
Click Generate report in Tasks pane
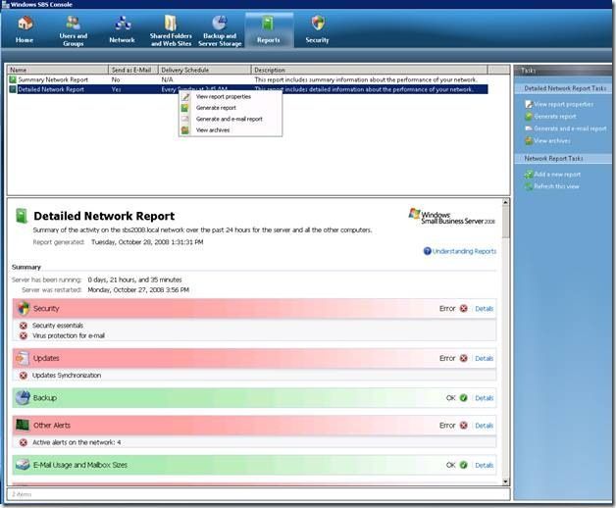click(x=555, y=117)
